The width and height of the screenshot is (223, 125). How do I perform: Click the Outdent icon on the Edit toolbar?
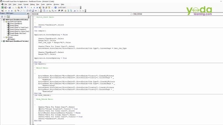pos(62,11)
